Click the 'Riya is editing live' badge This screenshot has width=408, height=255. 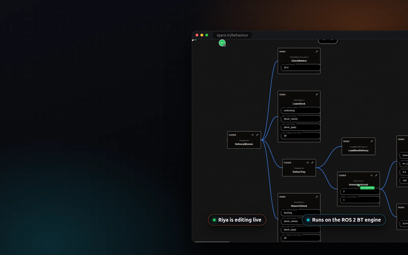tap(237, 220)
